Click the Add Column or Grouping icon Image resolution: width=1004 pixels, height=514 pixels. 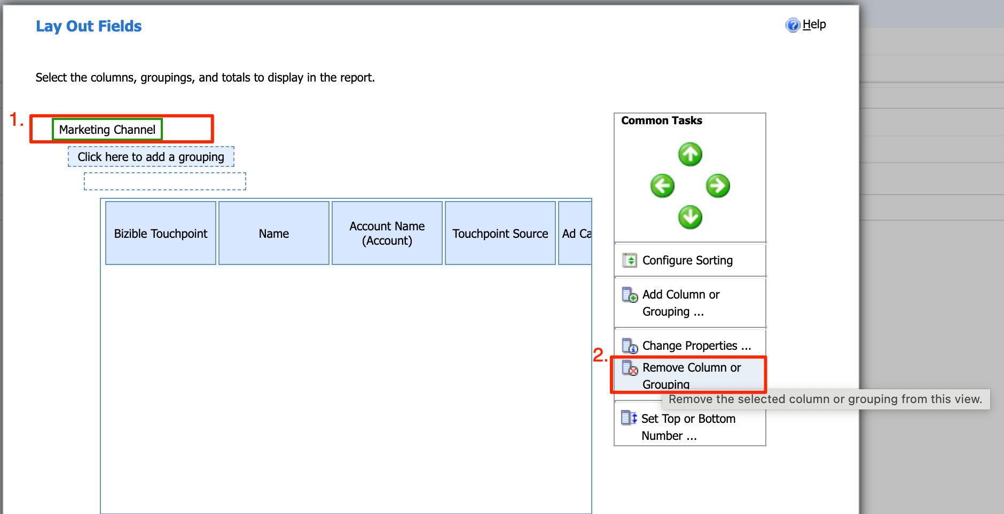[629, 294]
